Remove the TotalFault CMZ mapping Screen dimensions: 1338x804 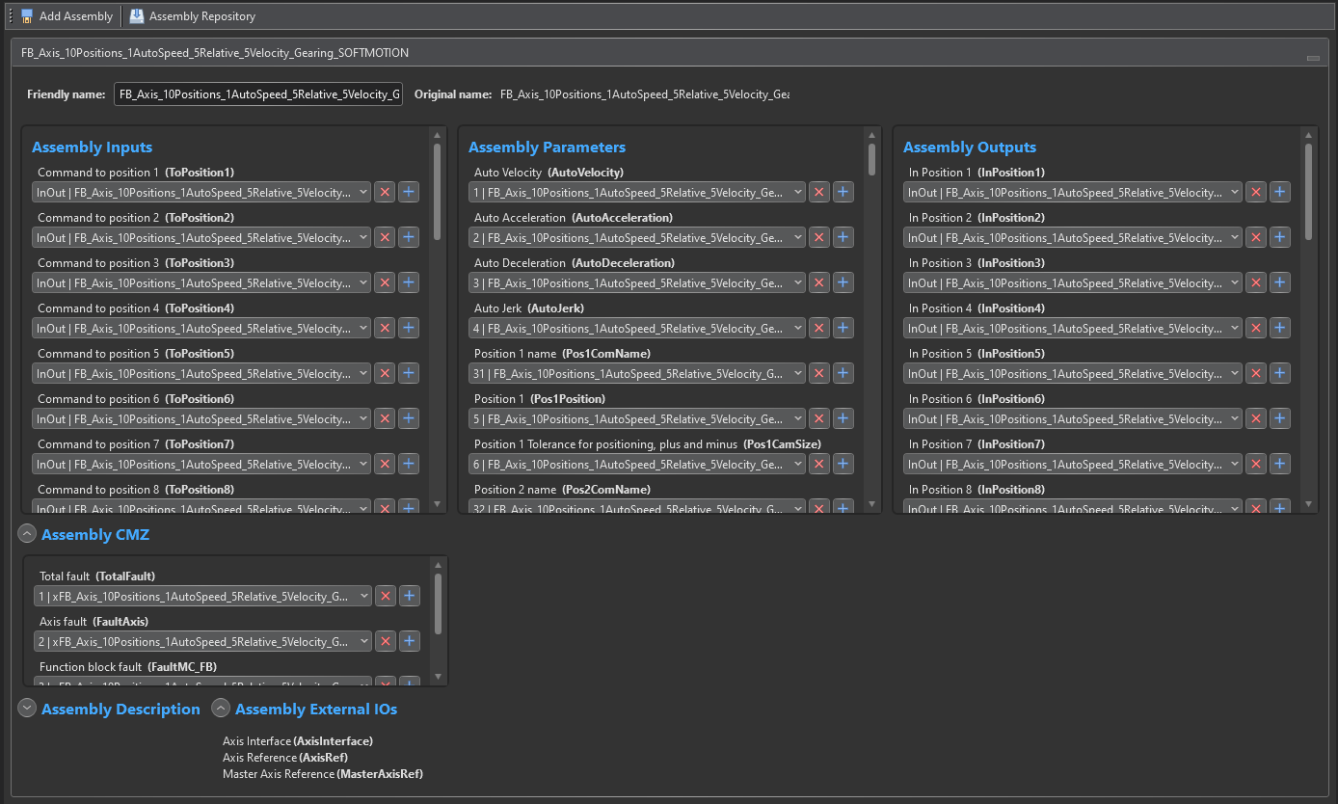pos(386,596)
